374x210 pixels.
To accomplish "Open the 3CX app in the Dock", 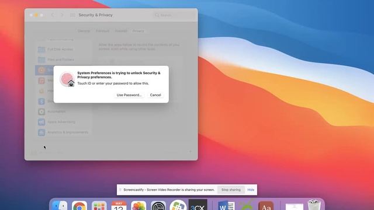I will [x=198, y=205].
